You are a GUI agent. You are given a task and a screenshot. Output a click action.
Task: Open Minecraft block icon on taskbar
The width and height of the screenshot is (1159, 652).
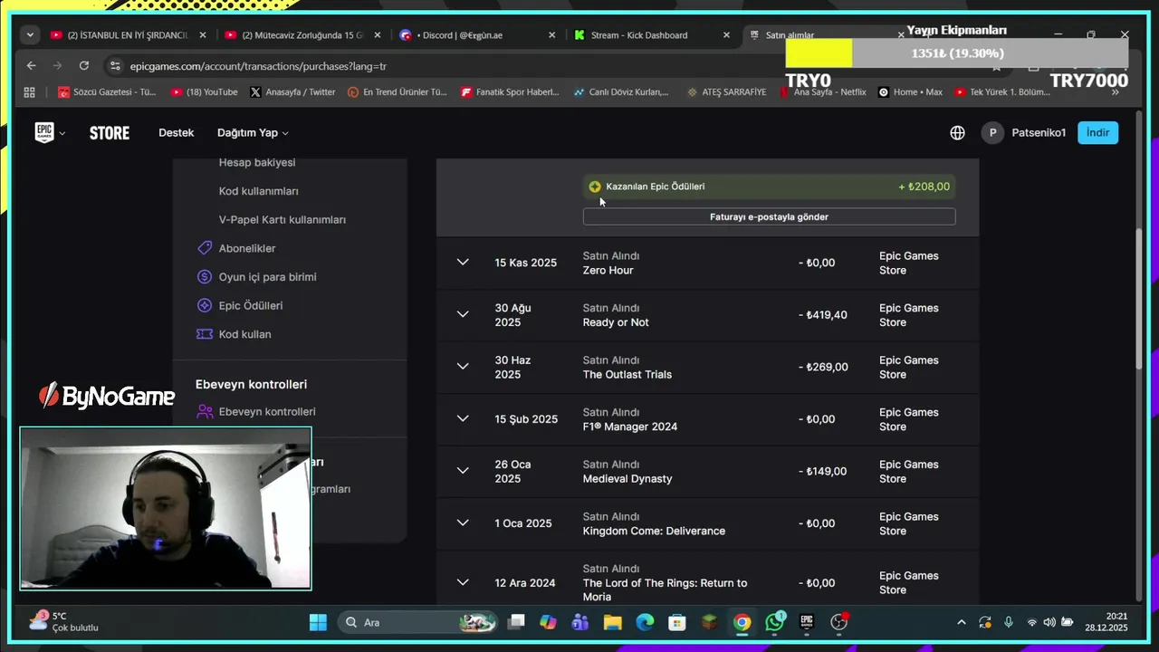tap(710, 622)
